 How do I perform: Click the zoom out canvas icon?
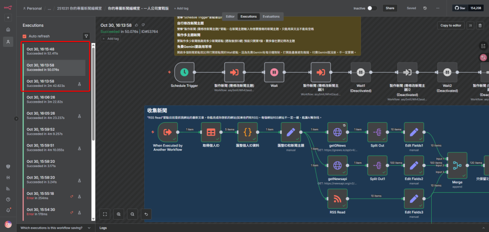pyautogui.click(x=133, y=214)
